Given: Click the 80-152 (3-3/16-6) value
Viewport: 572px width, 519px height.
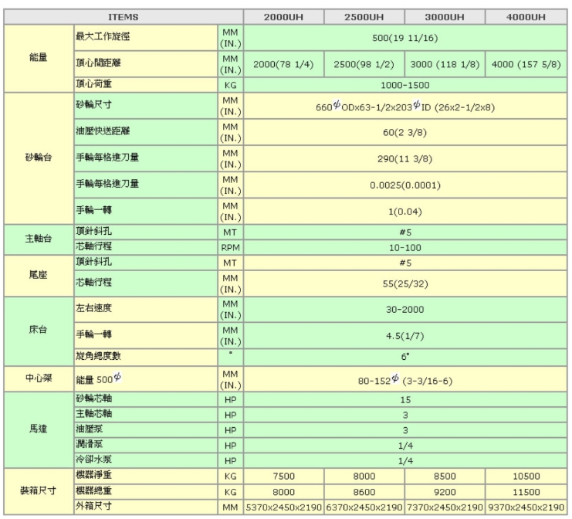Looking at the screenshot, I should point(405,380).
